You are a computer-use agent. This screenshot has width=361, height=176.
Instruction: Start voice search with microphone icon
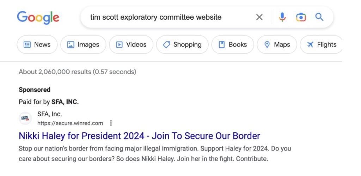point(282,17)
